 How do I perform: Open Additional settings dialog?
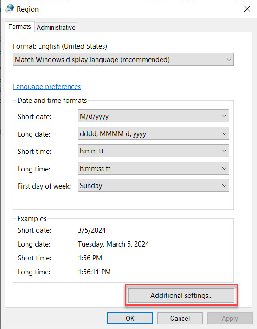pos(181,296)
